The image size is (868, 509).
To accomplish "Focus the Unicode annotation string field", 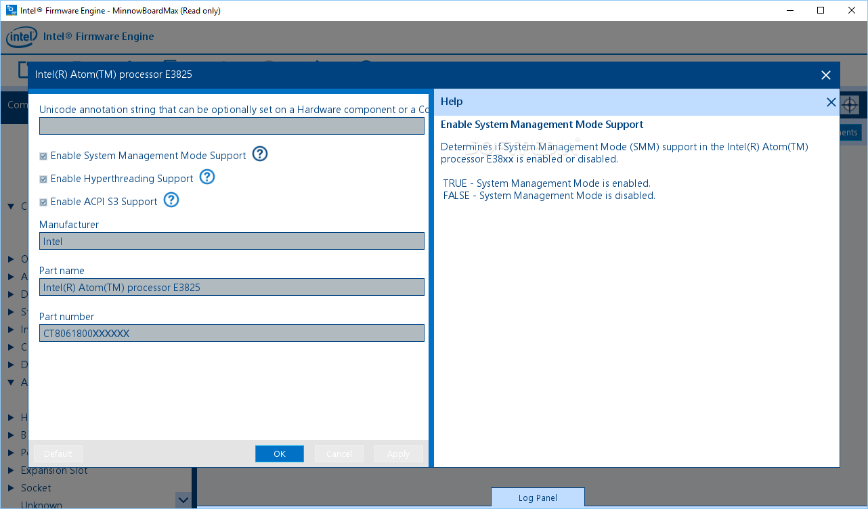I will [x=232, y=126].
